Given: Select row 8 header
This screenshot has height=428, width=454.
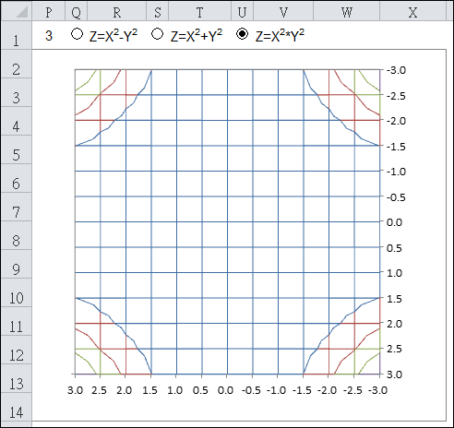Looking at the screenshot, I should (16, 235).
